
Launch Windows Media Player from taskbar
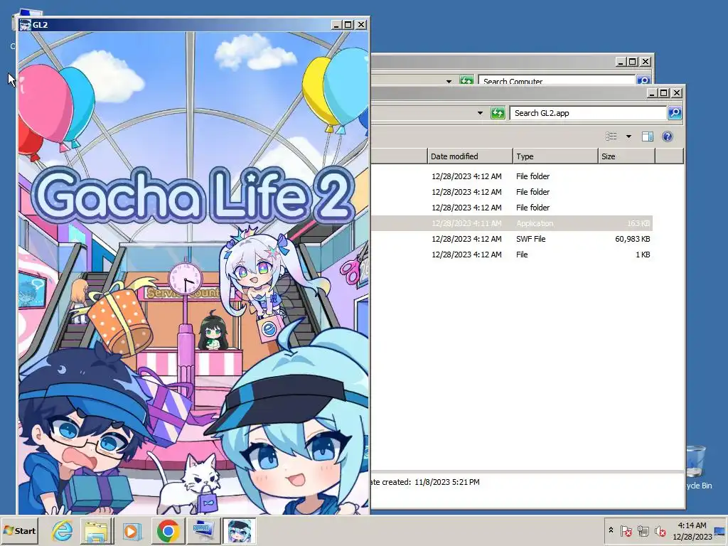pyautogui.click(x=132, y=530)
